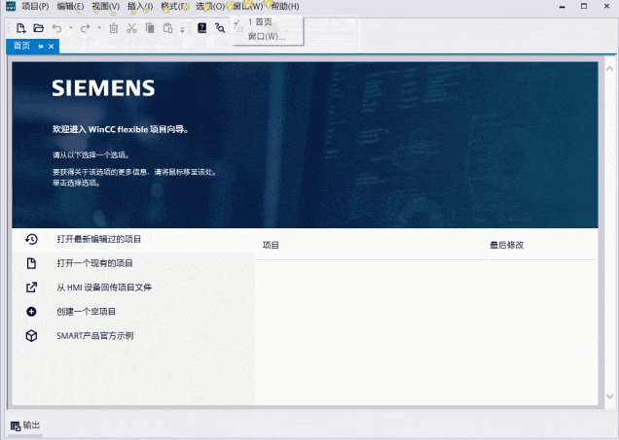Click the Delete trash can icon

(x=114, y=28)
